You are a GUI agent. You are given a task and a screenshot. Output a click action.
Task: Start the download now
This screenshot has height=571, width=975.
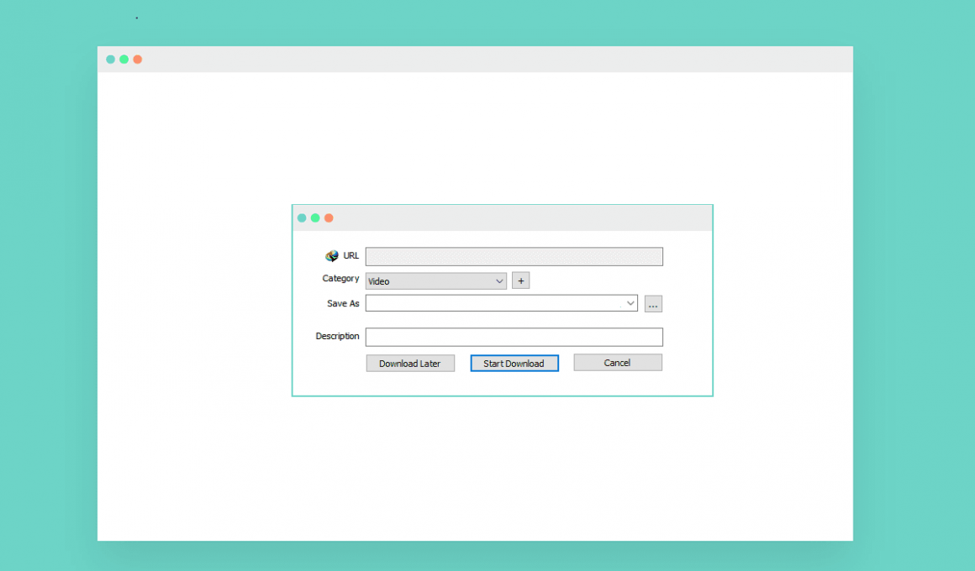tap(514, 364)
